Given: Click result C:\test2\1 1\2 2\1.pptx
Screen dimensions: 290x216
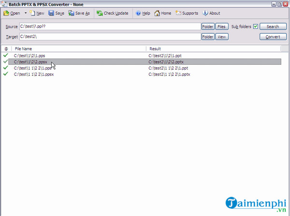Looking at the screenshot, I should (x=169, y=74).
